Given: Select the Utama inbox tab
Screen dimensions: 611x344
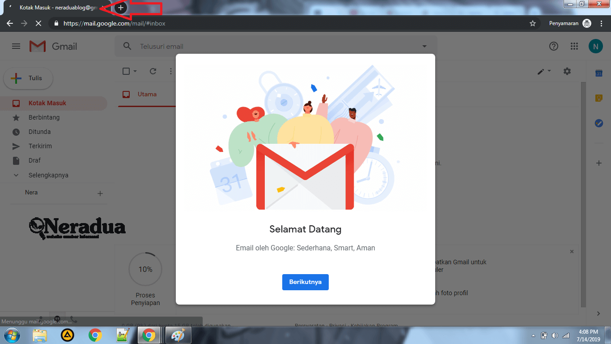Looking at the screenshot, I should pyautogui.click(x=147, y=95).
